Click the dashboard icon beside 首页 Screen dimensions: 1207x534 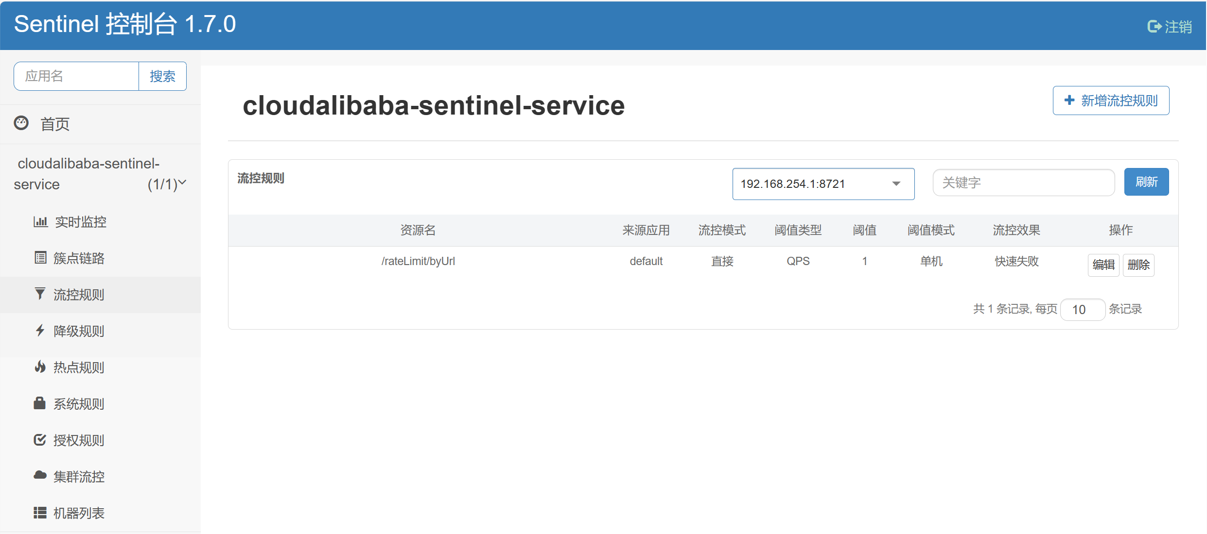[21, 123]
